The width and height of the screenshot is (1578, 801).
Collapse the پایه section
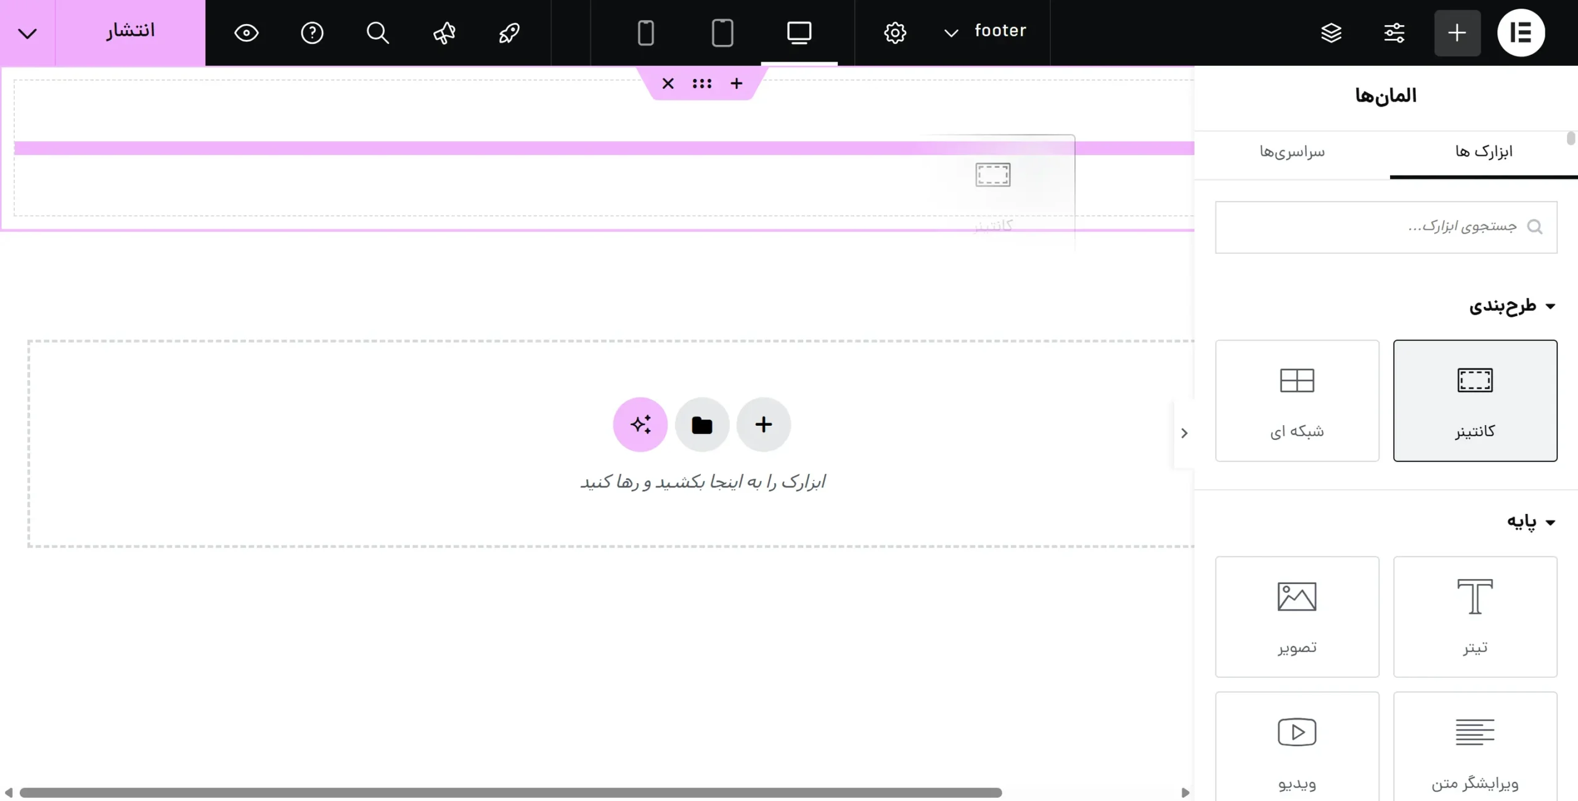[x=1531, y=522]
